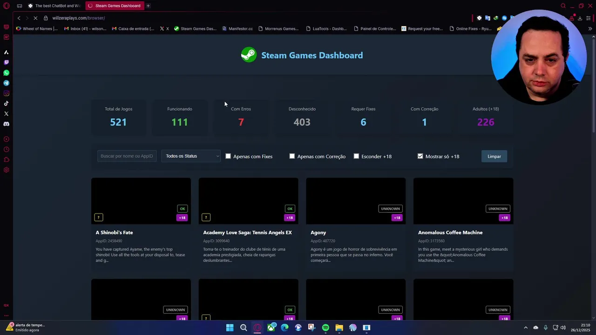Open Windows Start menu

click(230, 328)
